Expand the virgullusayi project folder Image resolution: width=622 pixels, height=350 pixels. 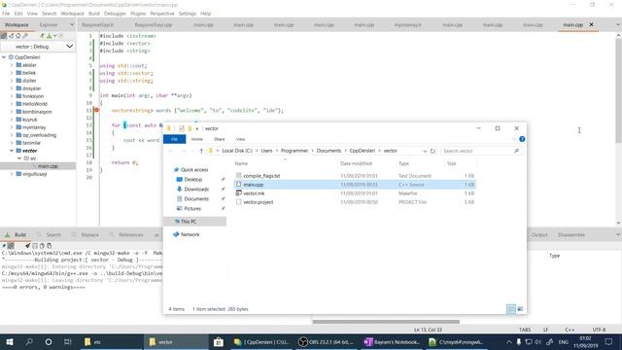[x=12, y=174]
